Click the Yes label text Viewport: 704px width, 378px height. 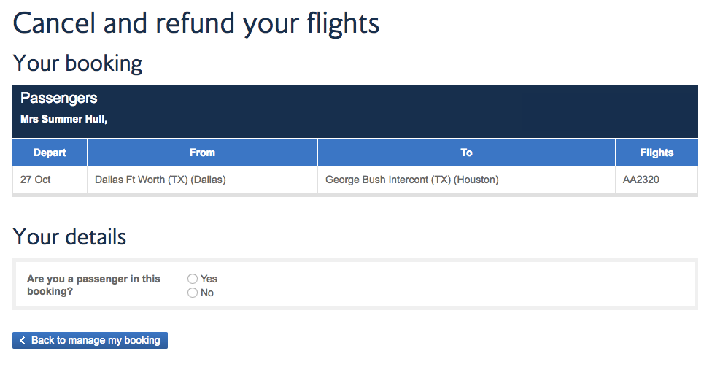click(x=209, y=279)
